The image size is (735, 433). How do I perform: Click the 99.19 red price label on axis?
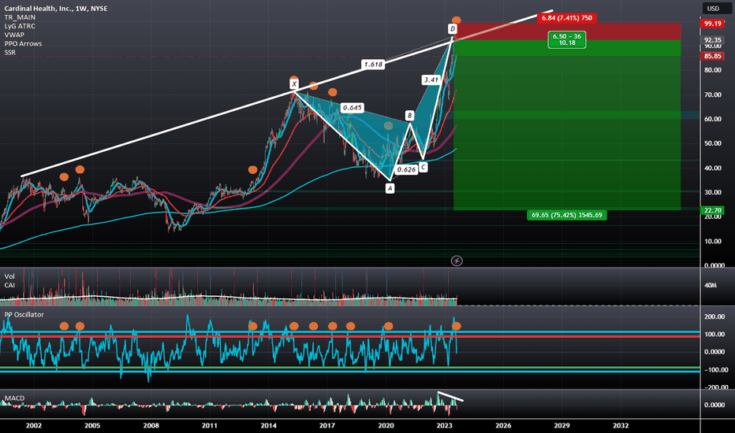click(x=712, y=24)
